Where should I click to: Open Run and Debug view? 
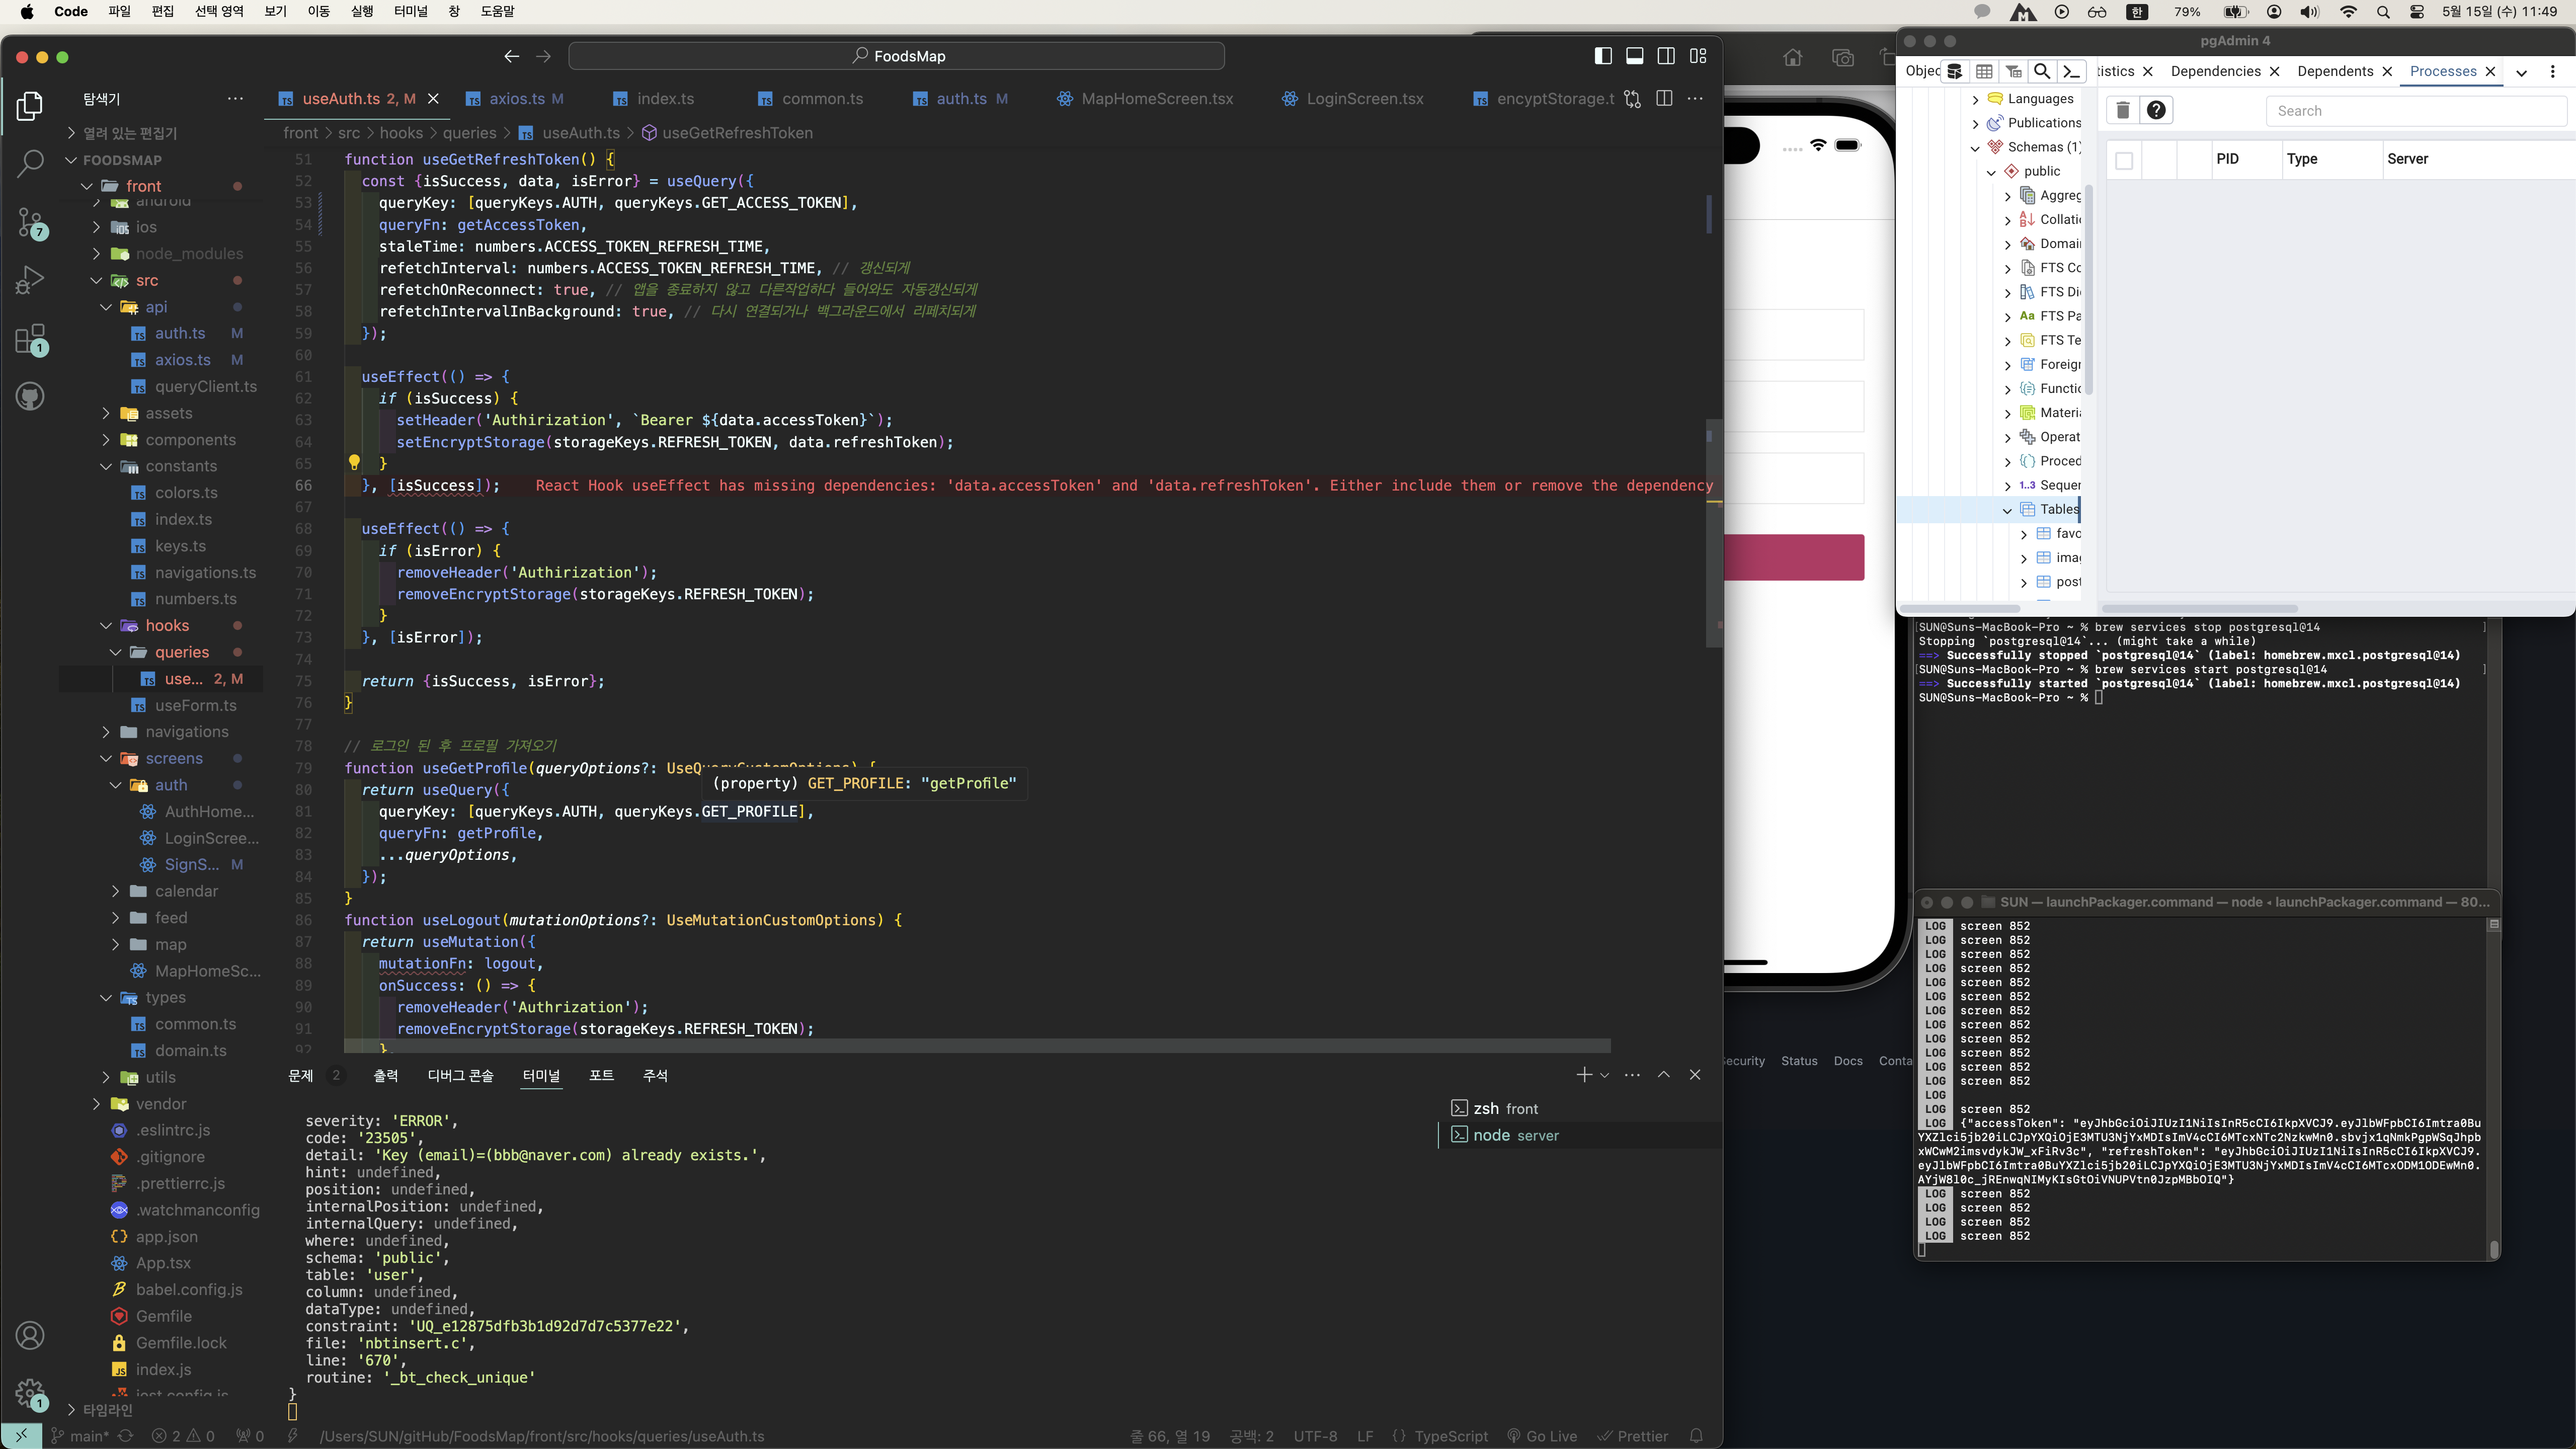(x=30, y=280)
